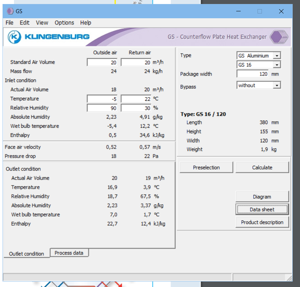Open the Diagram view

[262, 197]
